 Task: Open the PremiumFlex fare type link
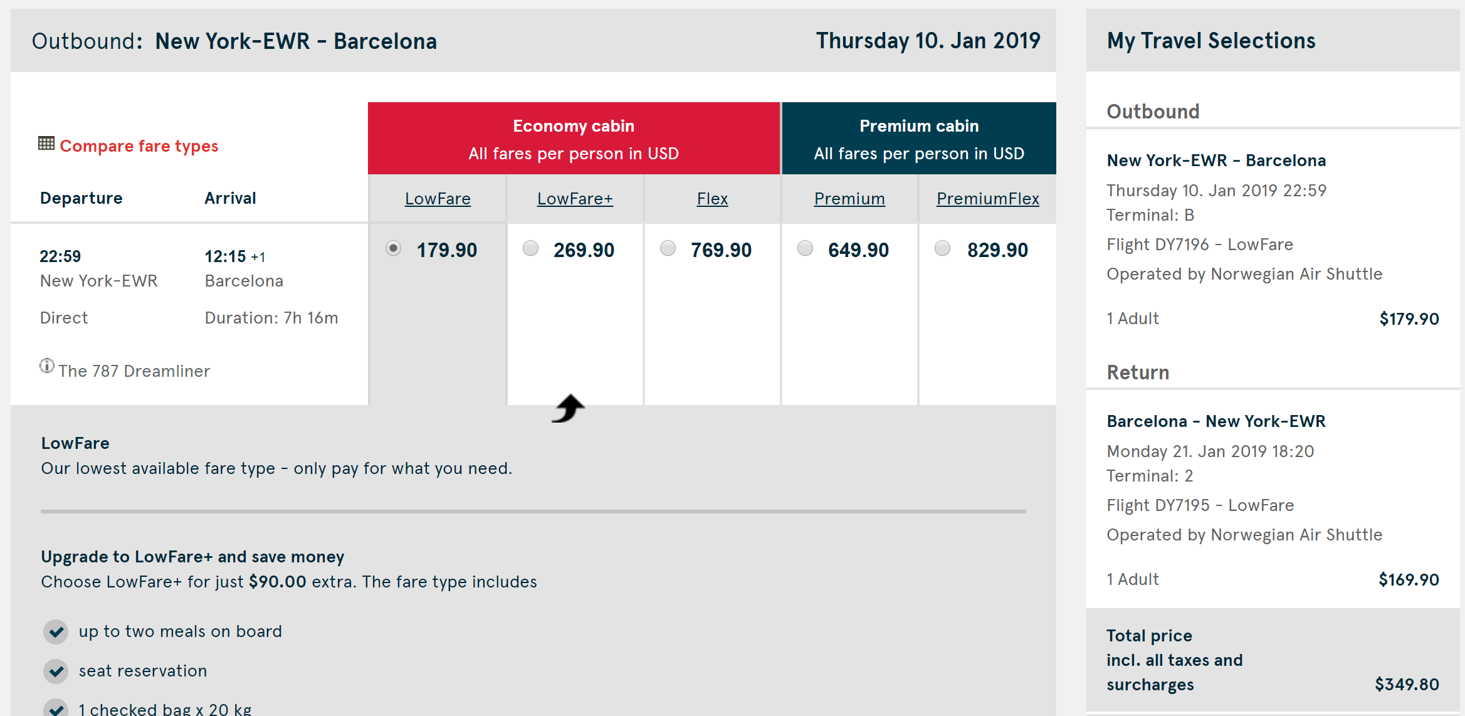click(x=987, y=199)
